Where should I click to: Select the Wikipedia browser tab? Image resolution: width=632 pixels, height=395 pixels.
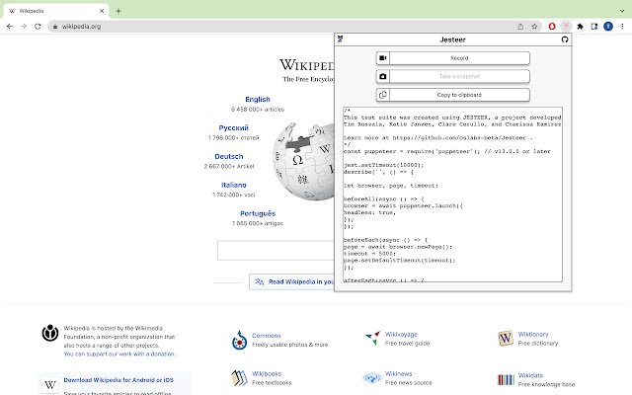pos(56,11)
